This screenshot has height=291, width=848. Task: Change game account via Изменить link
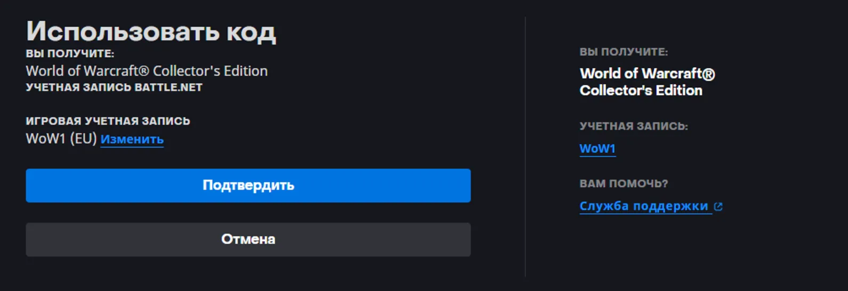132,139
